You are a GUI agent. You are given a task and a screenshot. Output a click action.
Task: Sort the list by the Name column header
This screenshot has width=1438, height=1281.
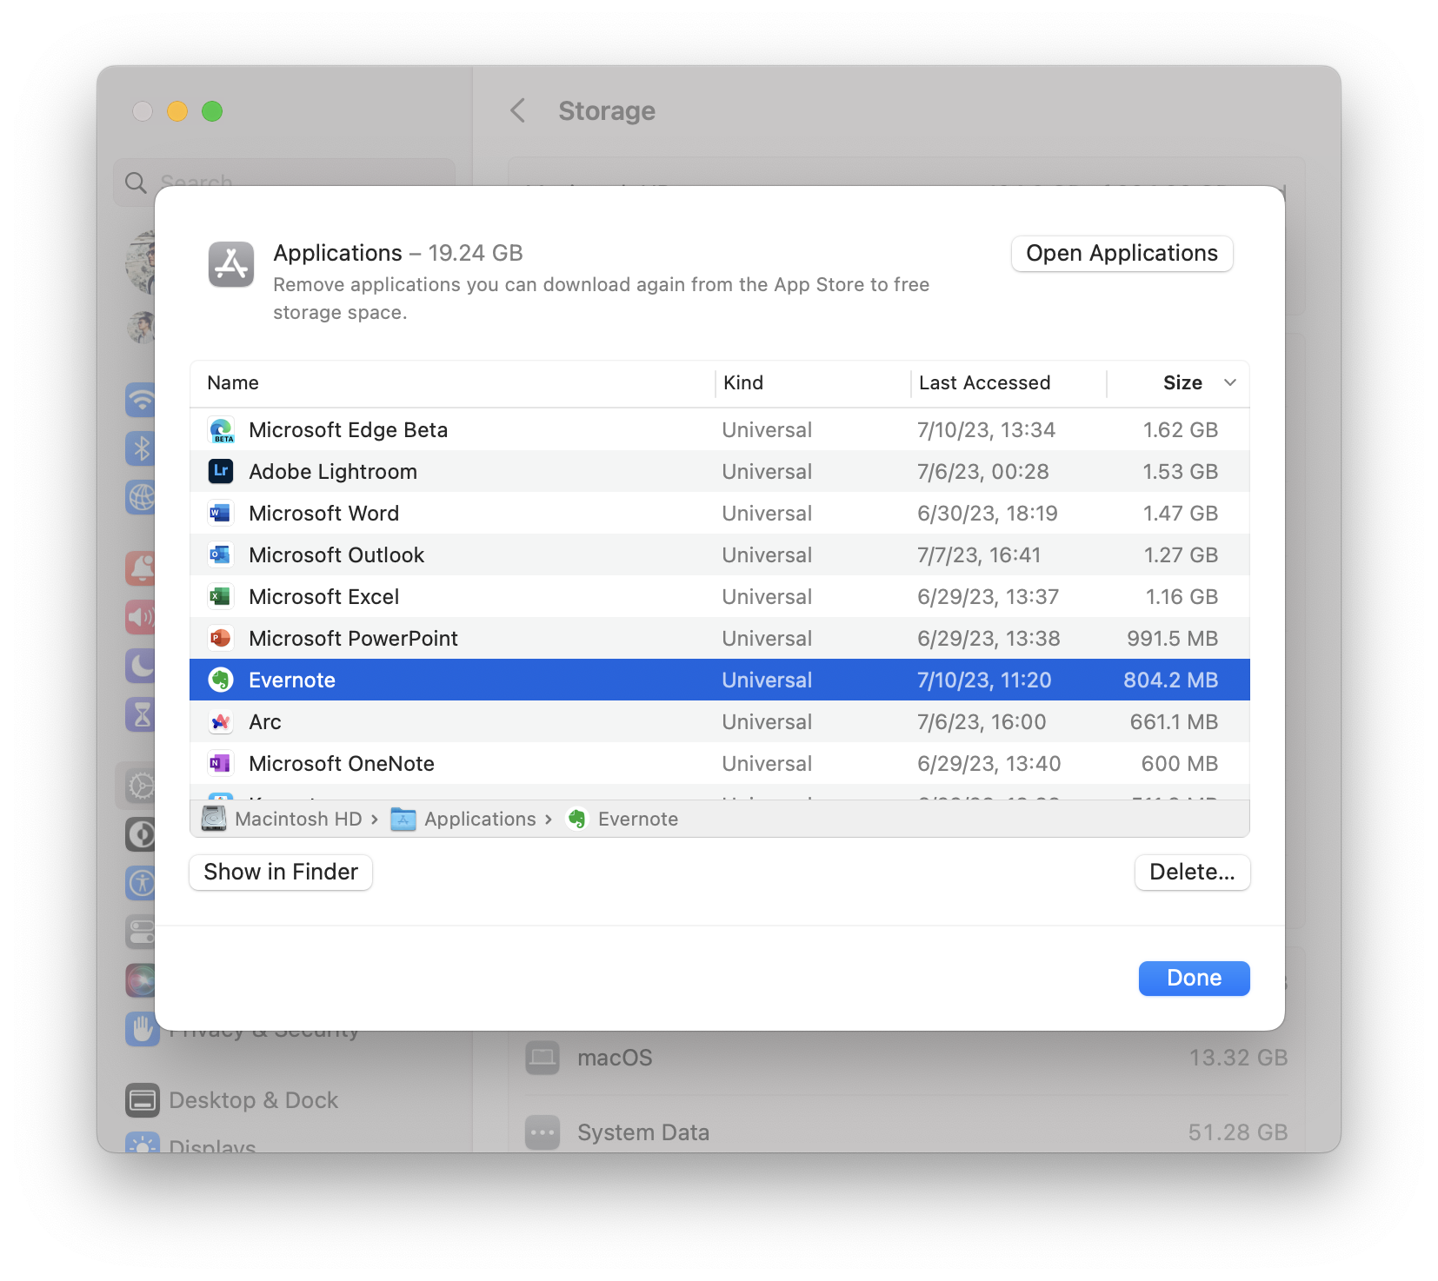point(233,382)
